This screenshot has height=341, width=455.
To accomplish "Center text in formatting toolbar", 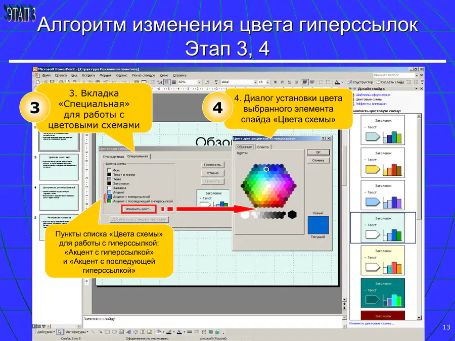I will coord(312,82).
